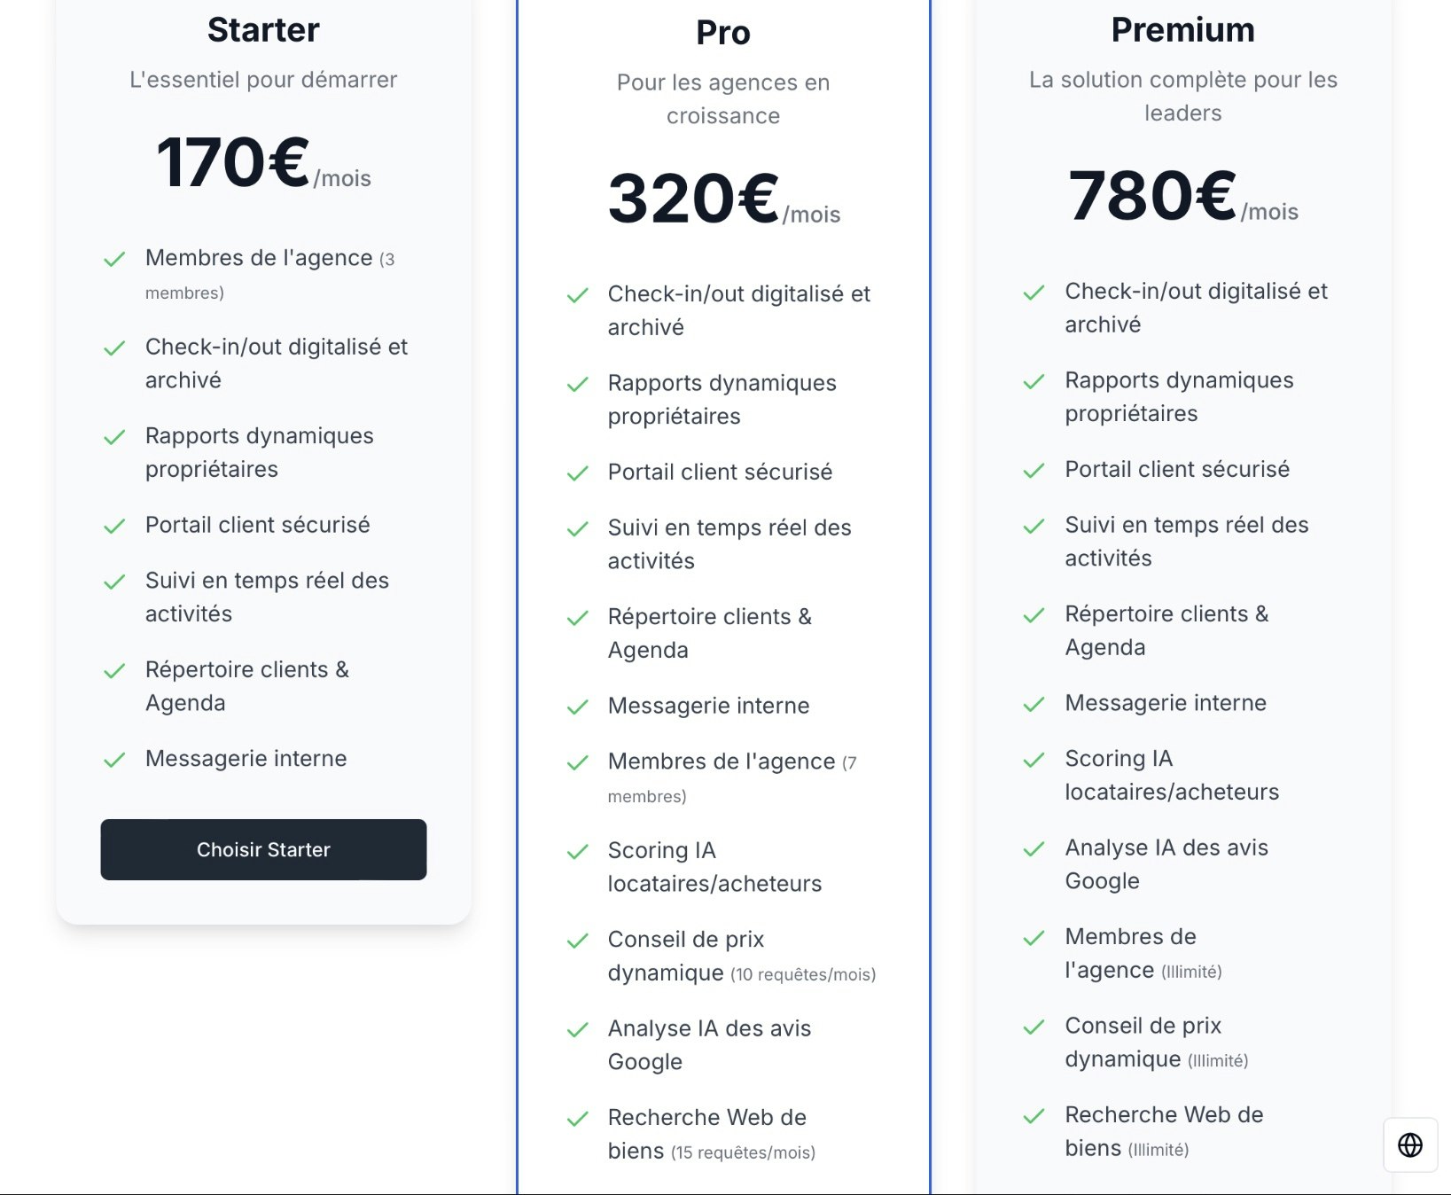
Task: Click checkmark next to Pro Recherche Web de biens
Action: [x=577, y=1119]
